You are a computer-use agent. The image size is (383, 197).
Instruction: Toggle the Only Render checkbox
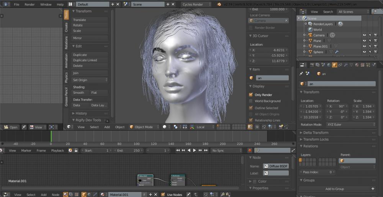tap(251, 94)
